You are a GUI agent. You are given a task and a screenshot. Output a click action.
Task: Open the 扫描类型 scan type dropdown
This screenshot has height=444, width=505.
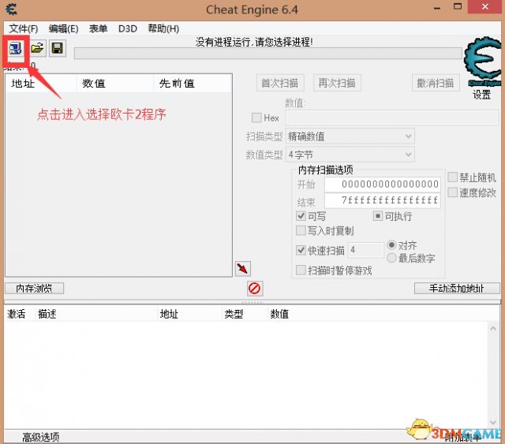click(x=350, y=136)
